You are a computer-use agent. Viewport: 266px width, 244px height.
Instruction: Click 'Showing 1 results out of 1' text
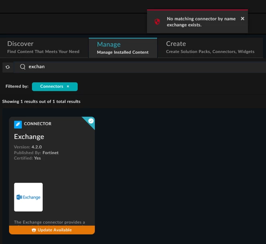click(41, 102)
